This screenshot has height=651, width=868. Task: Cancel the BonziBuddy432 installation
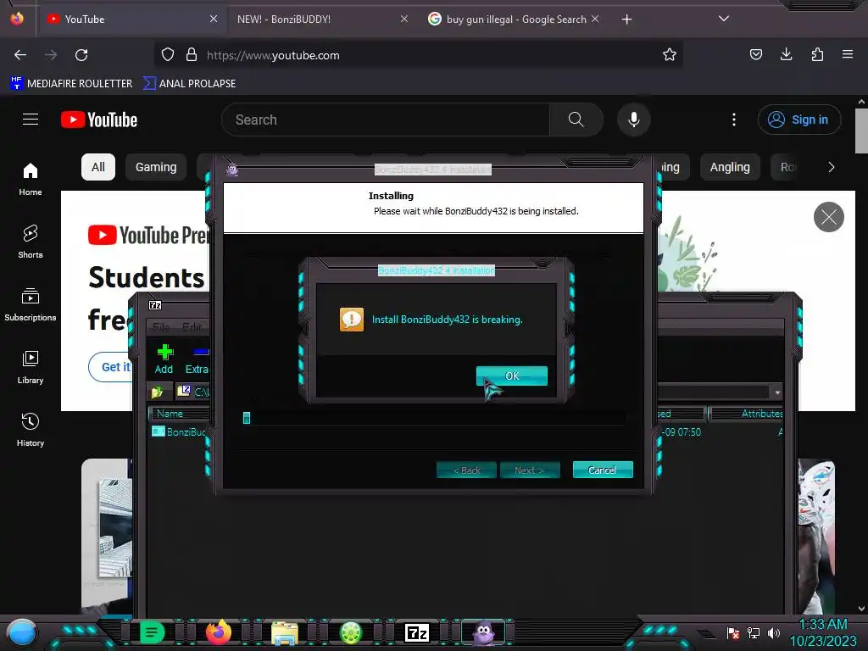(x=603, y=470)
